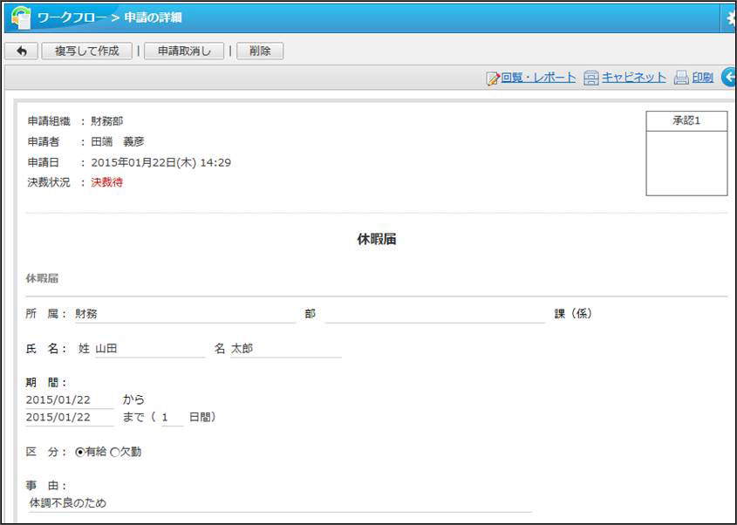Click the 名 field containing 太郎
Image resolution: width=737 pixels, height=525 pixels.
pyautogui.click(x=285, y=349)
